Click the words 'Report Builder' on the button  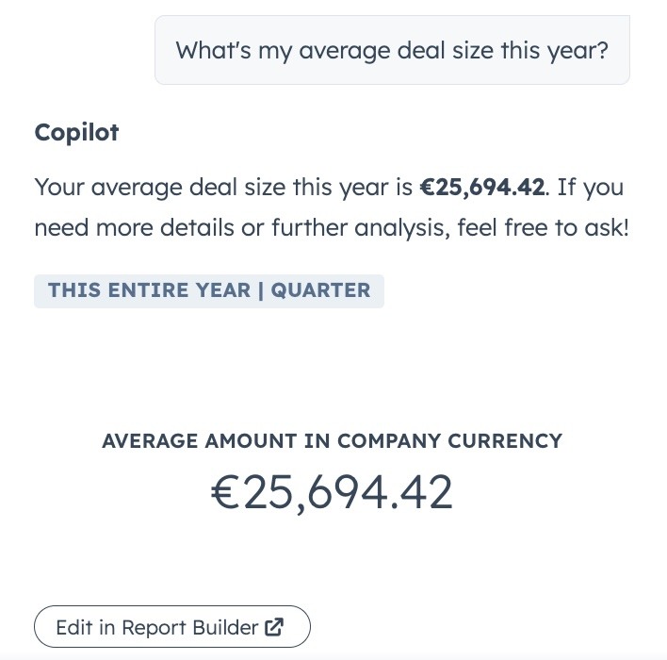(189, 627)
